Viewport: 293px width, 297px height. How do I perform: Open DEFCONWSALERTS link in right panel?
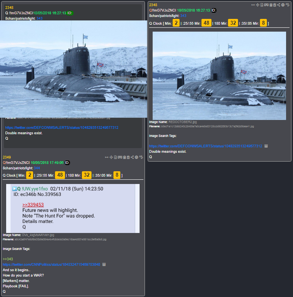coord(206,146)
